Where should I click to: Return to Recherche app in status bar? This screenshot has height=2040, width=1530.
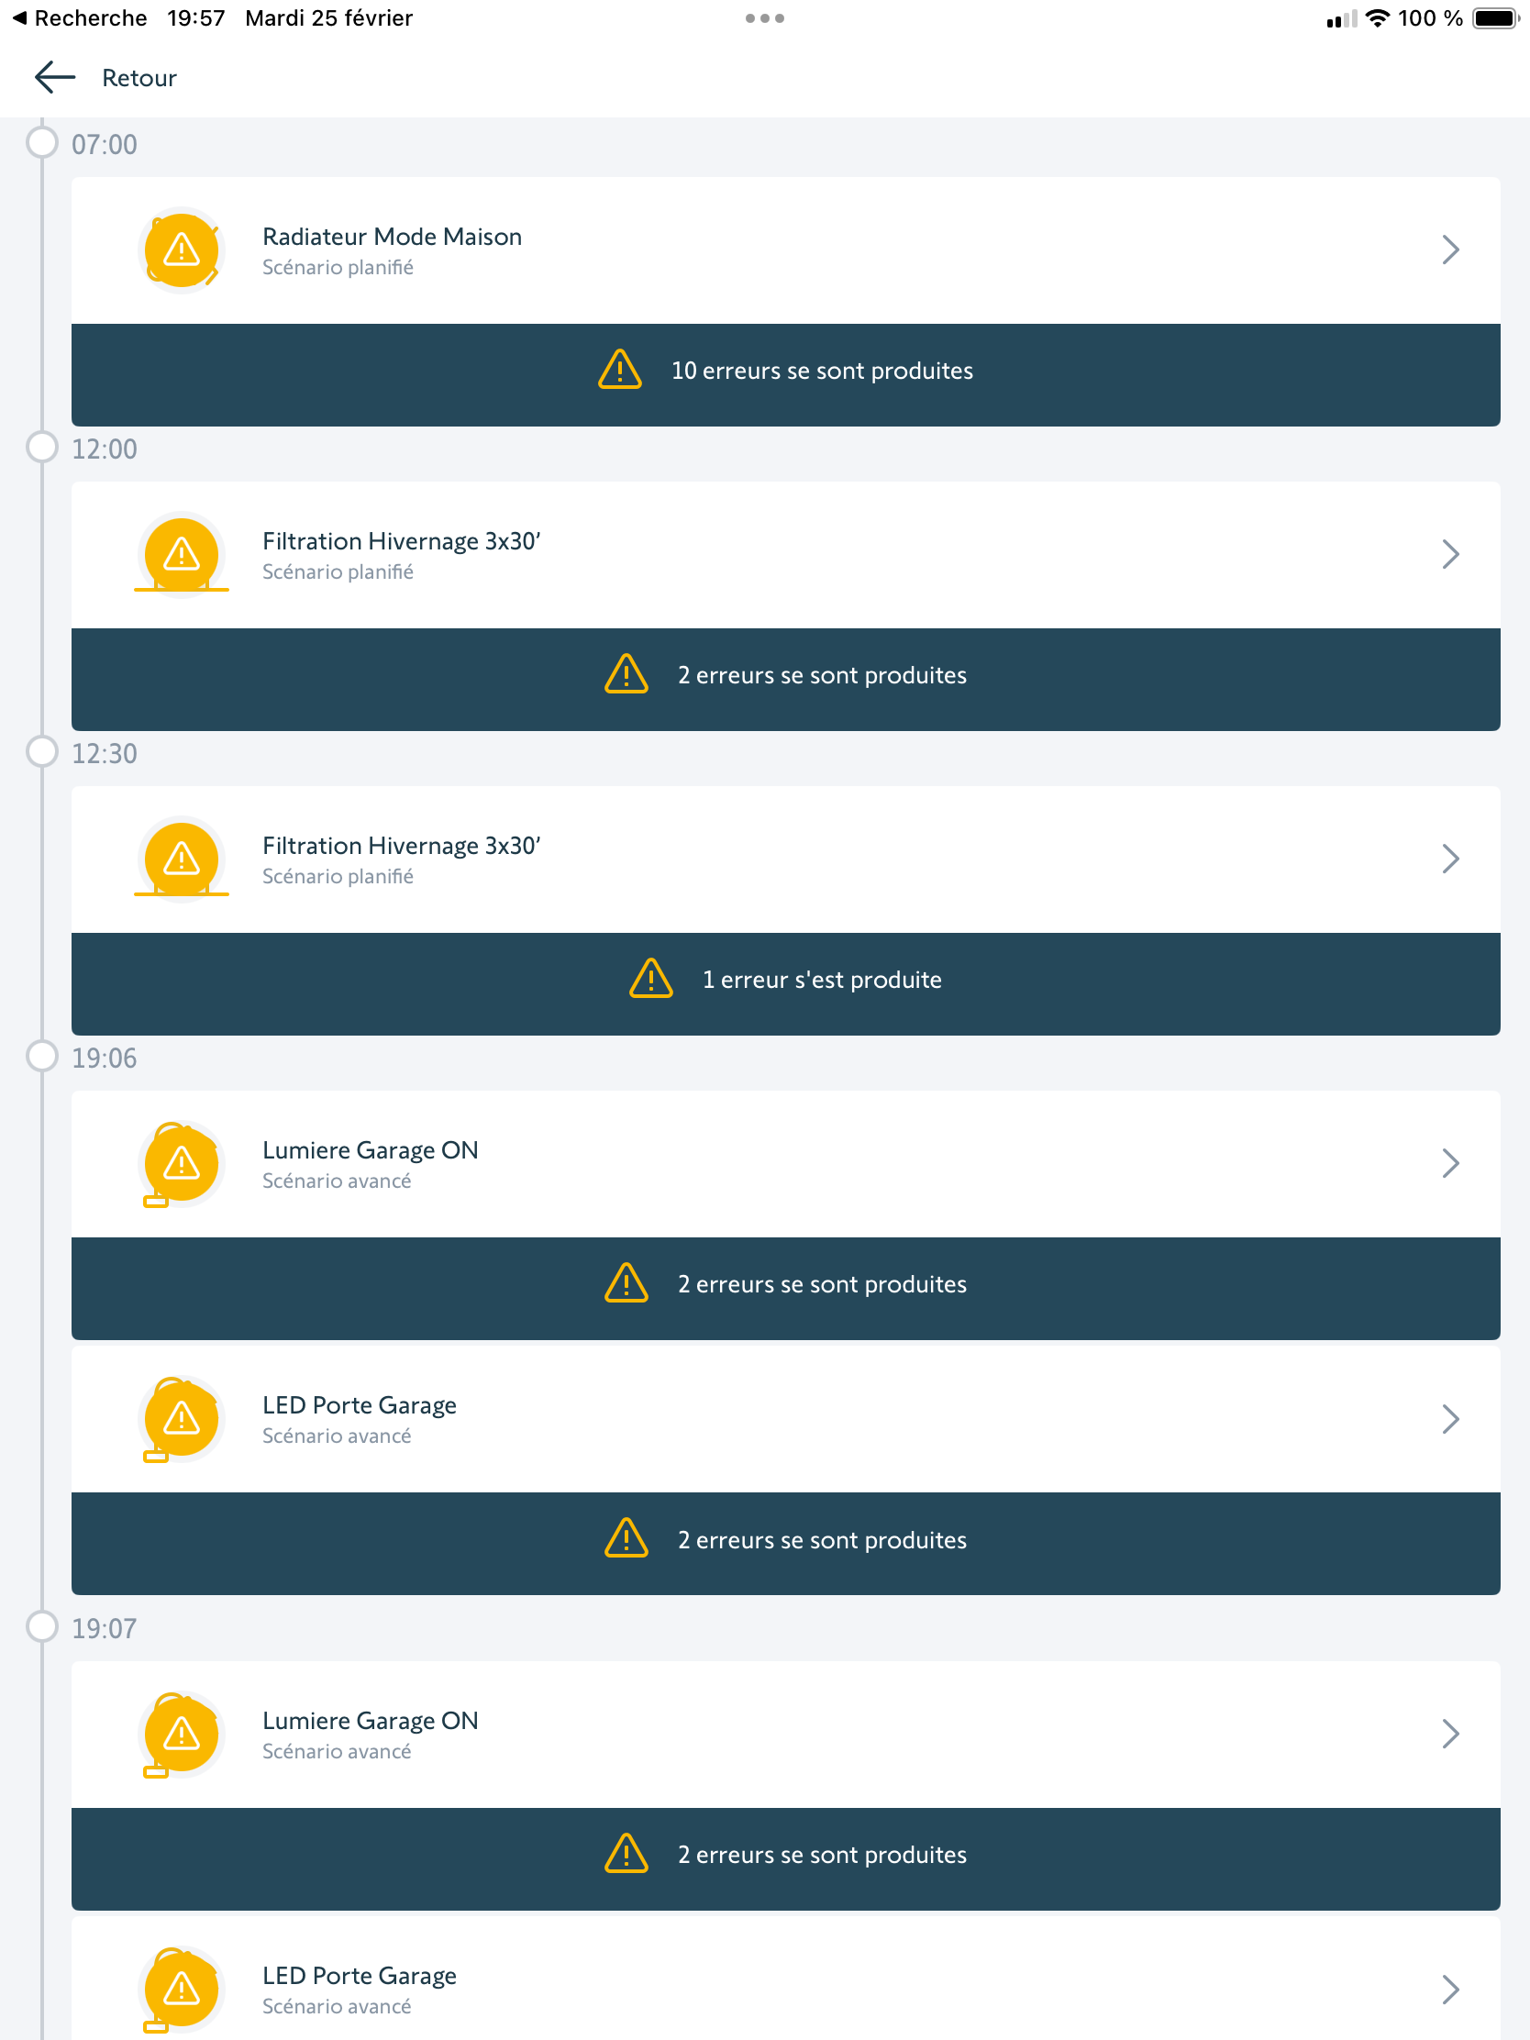pyautogui.click(x=79, y=18)
